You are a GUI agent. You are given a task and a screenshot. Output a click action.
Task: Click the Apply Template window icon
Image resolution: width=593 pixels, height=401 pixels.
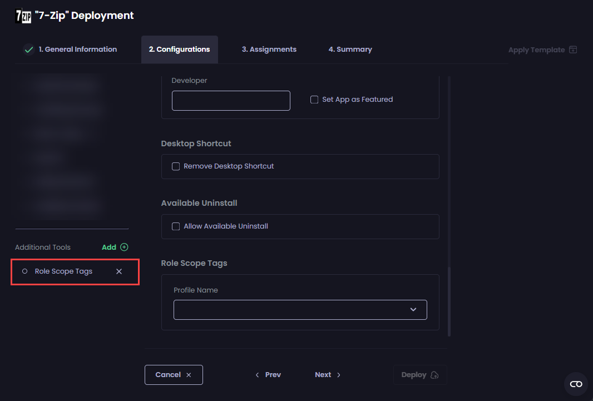pos(574,49)
